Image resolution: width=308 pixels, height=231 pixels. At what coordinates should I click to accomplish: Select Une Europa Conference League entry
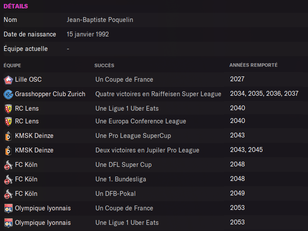pos(141,121)
